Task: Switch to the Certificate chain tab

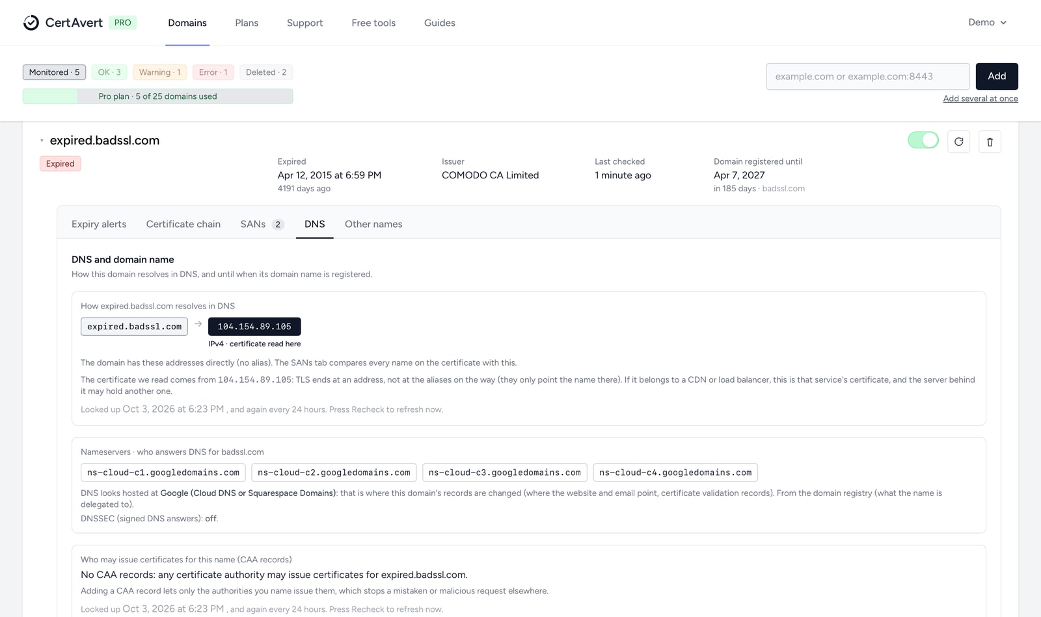Action: click(183, 224)
